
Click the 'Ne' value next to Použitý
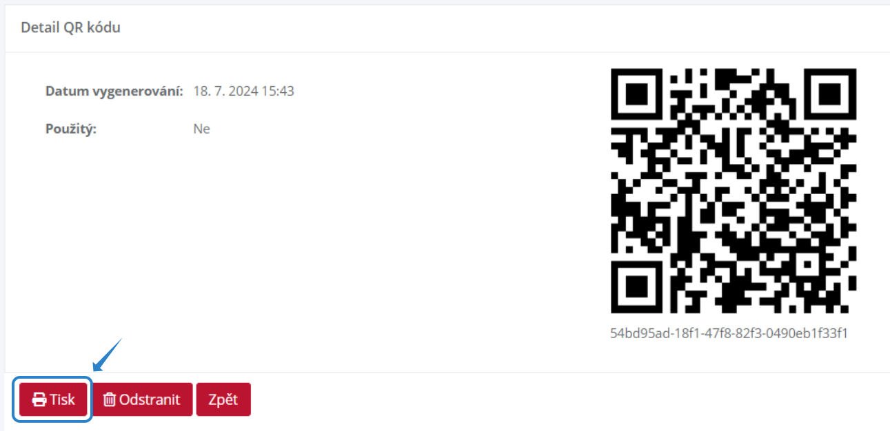(201, 129)
